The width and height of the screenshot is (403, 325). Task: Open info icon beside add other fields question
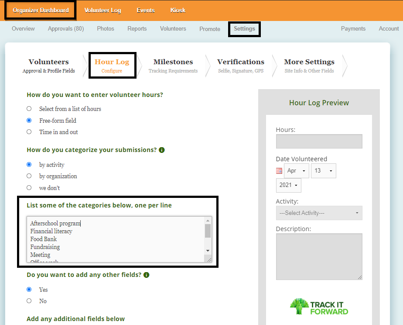point(147,275)
